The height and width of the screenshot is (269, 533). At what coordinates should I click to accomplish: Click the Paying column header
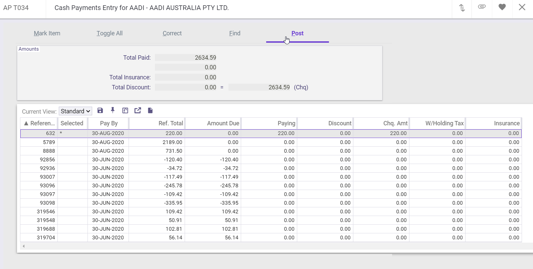coord(269,123)
